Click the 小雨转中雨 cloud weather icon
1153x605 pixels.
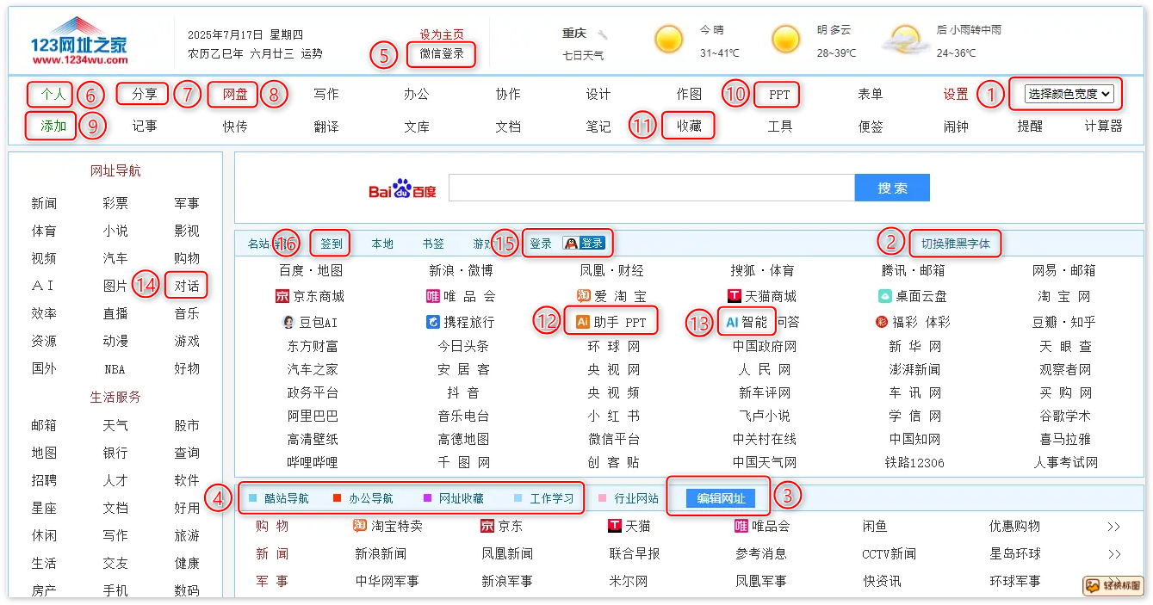point(904,40)
